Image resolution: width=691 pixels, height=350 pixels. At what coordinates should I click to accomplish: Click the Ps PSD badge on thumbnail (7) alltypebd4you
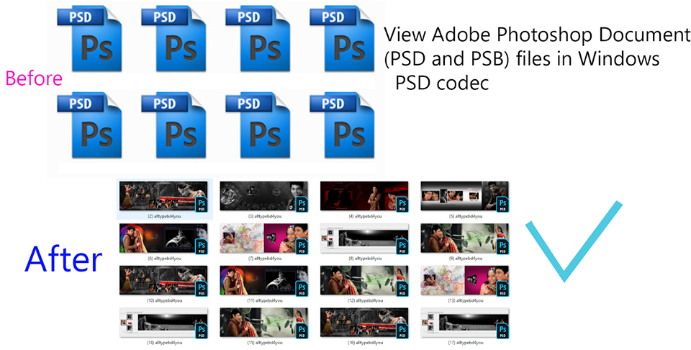tap(302, 247)
